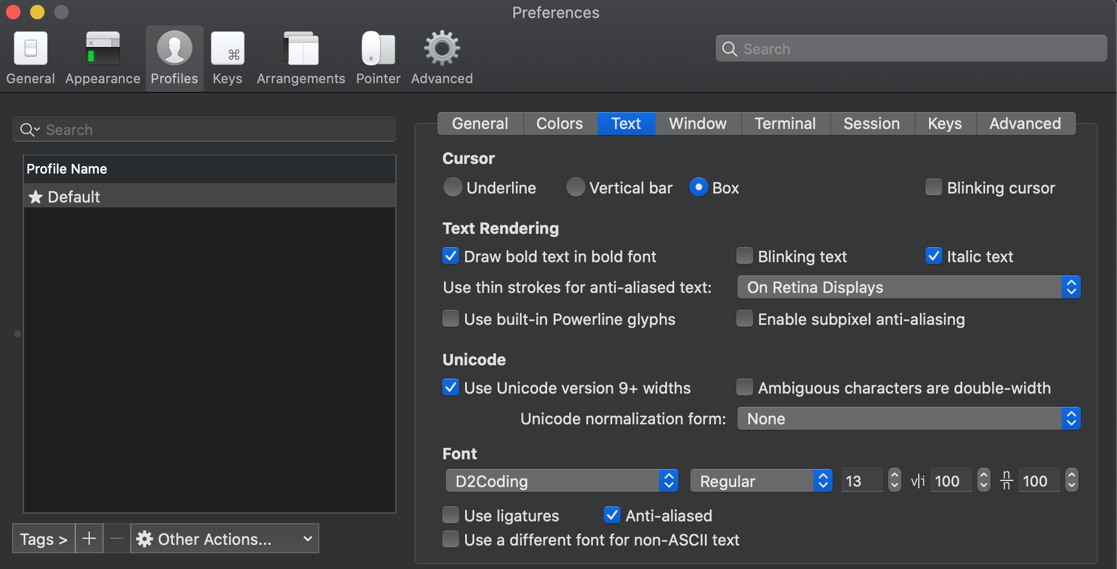Select the Default profile row
The image size is (1117, 569).
click(210, 196)
